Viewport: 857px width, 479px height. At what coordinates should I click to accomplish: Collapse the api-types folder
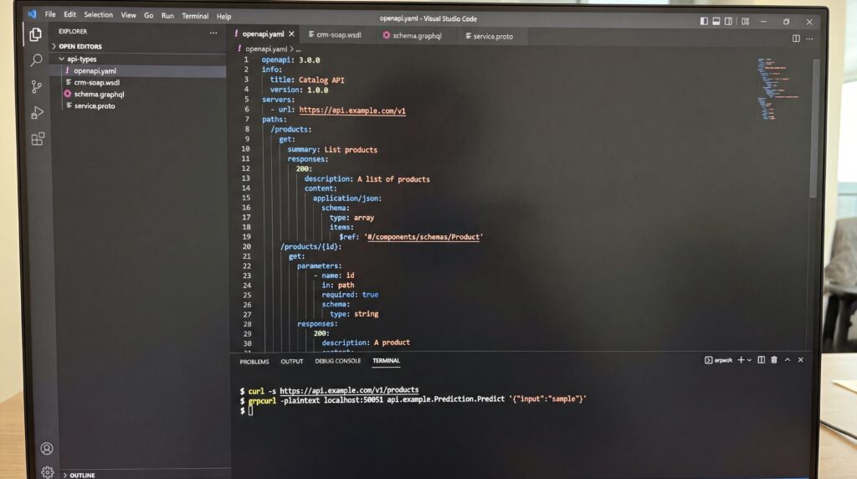coord(81,59)
